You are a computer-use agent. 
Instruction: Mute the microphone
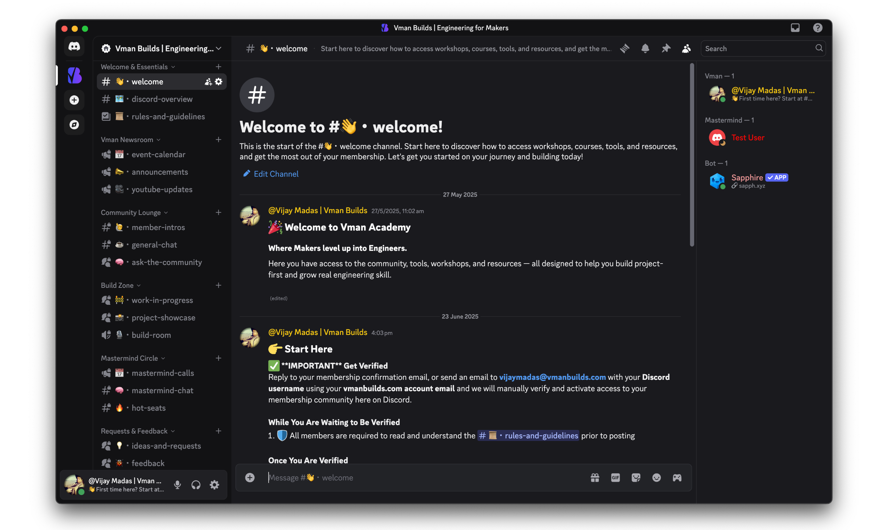[x=177, y=485]
